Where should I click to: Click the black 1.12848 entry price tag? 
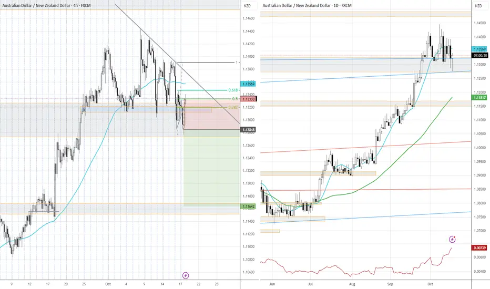pyautogui.click(x=249, y=129)
